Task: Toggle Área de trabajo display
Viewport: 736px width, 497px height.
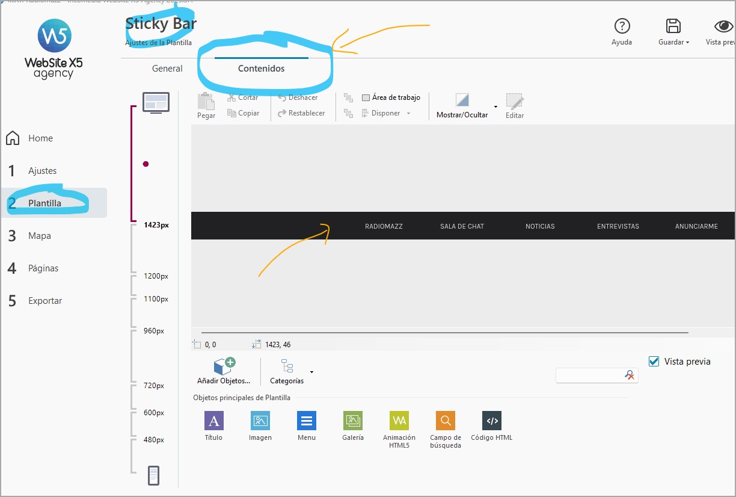Action: [391, 97]
